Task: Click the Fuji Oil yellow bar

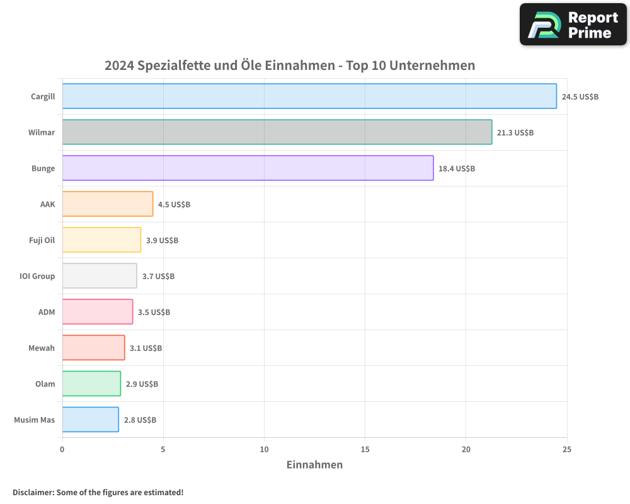Action: (101, 240)
